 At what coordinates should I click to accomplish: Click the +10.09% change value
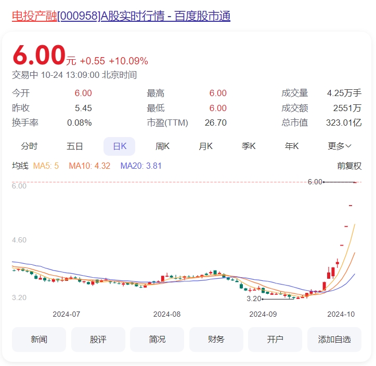pos(128,61)
